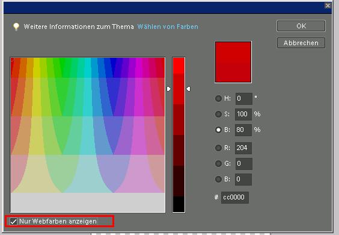Click the brightness field showing 80
This screenshot has width=339, height=235.
tap(243, 130)
